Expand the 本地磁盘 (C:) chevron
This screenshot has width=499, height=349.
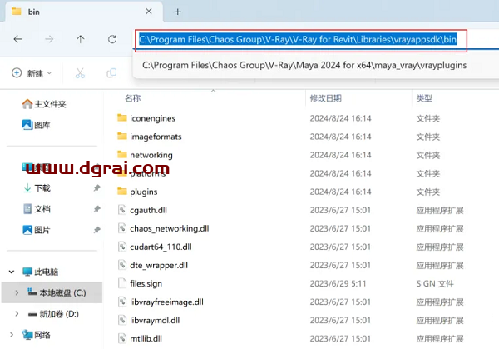pos(17,292)
